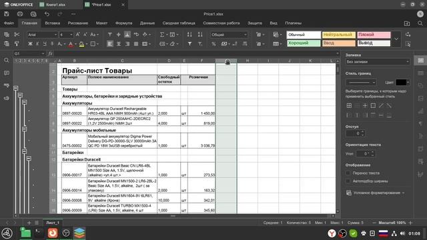Screen dimensions: 427x240
Task: Apply diagonal up border in right panel
Action: (x=381, y=105)
